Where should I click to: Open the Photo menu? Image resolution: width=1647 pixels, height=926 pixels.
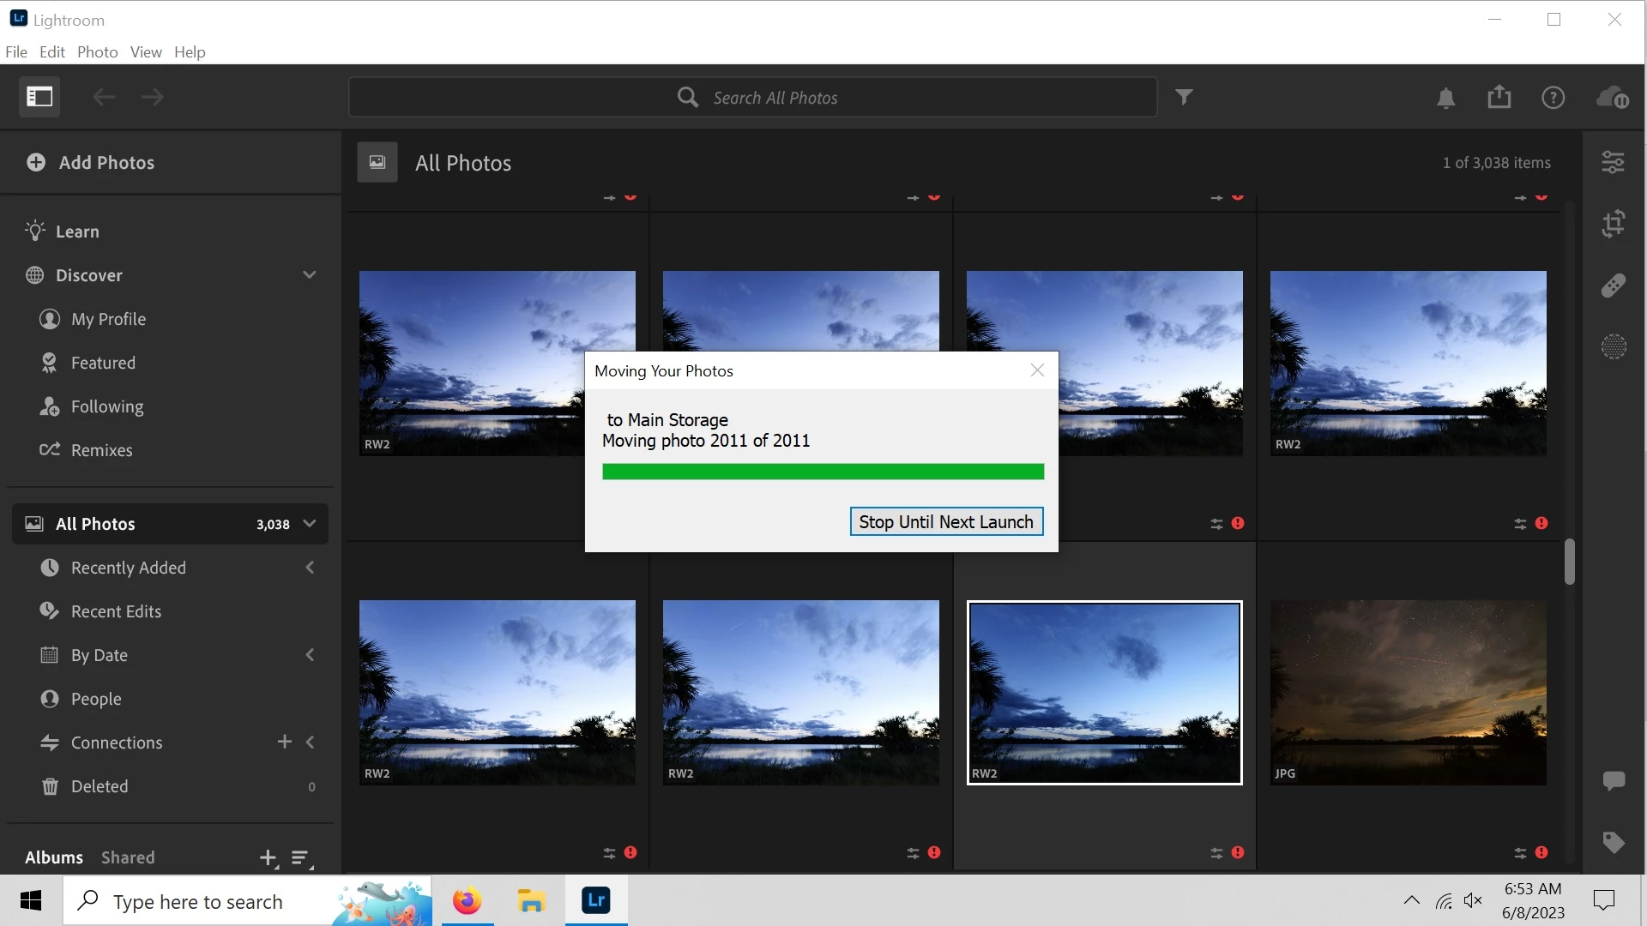pyautogui.click(x=97, y=52)
